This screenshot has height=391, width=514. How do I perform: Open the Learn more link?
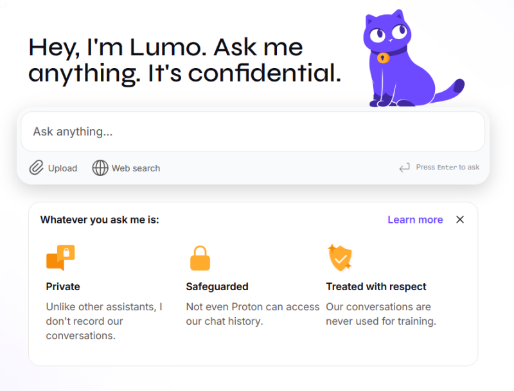pyautogui.click(x=415, y=220)
